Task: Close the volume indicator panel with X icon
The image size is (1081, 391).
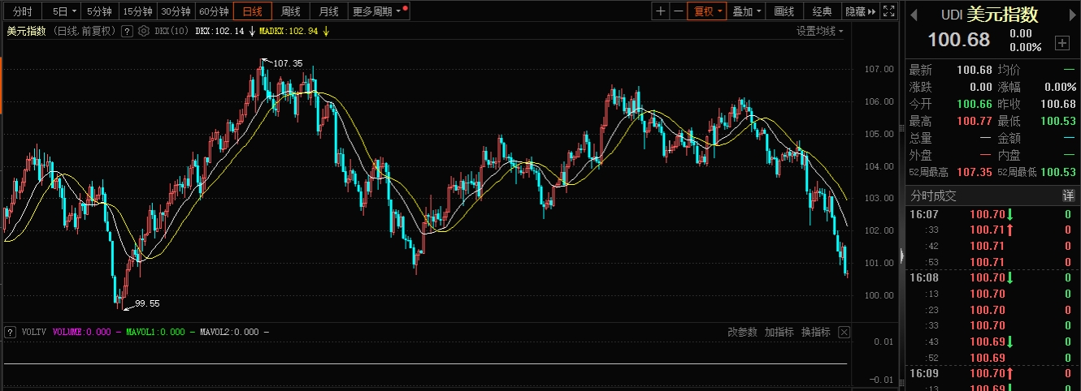Action: click(x=844, y=332)
